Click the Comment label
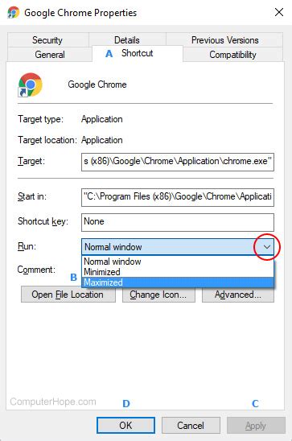The height and width of the screenshot is (441, 292). (36, 270)
